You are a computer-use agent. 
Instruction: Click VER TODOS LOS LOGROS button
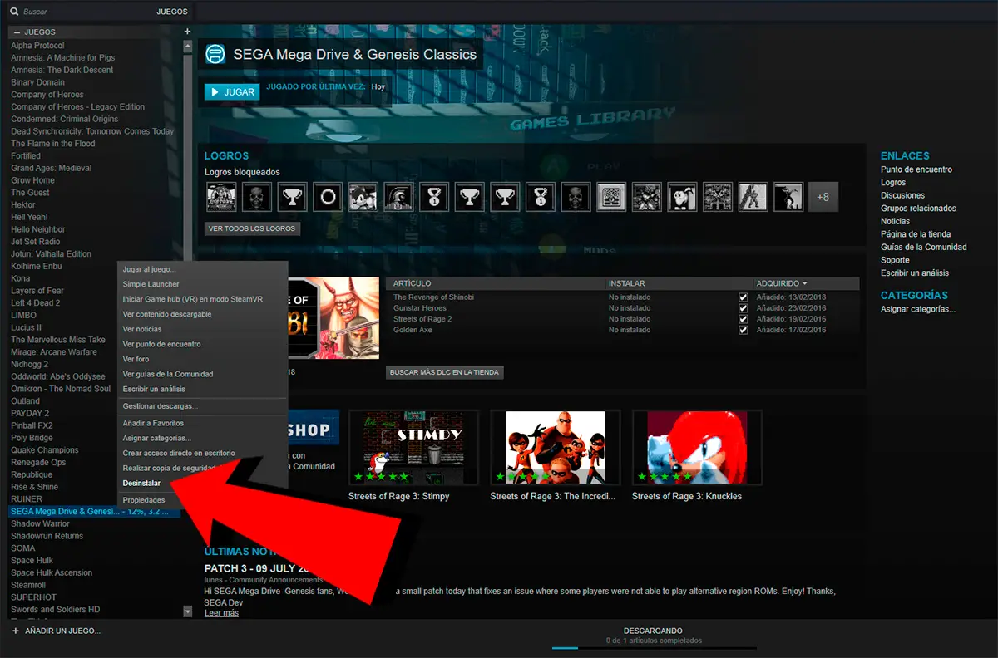coord(252,228)
